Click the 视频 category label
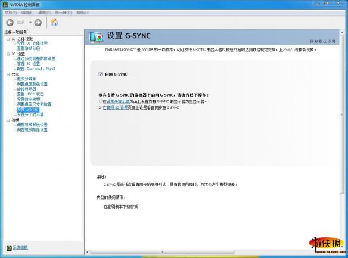This screenshot has height=258, width=348. [x=15, y=120]
